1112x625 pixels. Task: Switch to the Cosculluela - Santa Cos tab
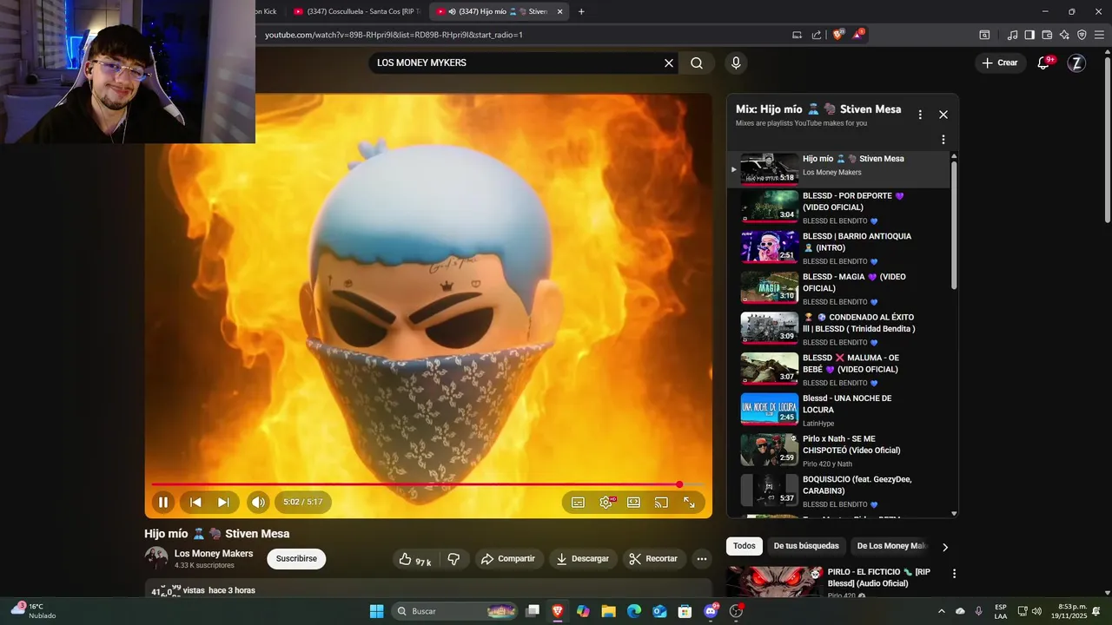coord(356,11)
